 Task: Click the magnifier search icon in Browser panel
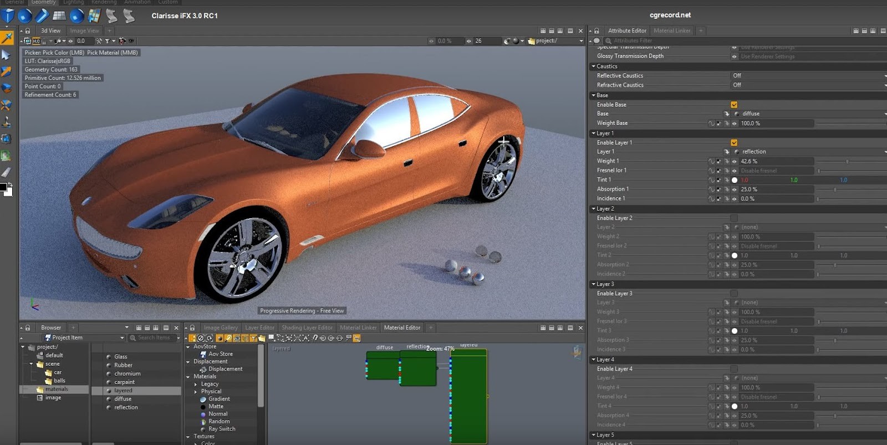tap(133, 338)
